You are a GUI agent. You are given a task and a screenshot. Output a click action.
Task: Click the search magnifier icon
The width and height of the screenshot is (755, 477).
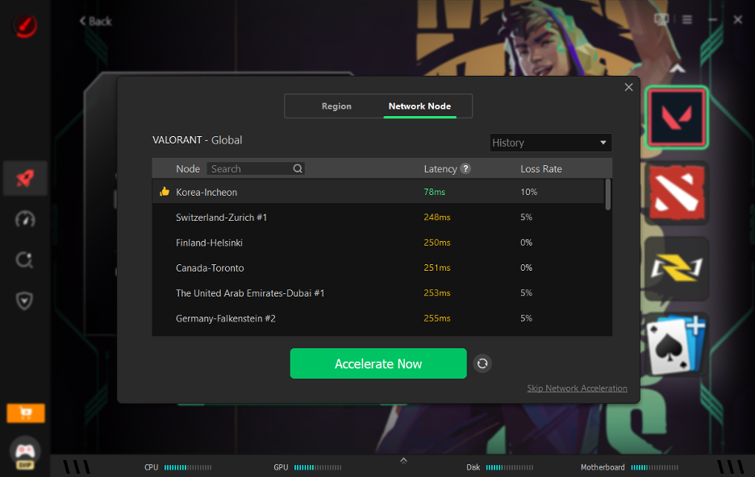tap(298, 168)
